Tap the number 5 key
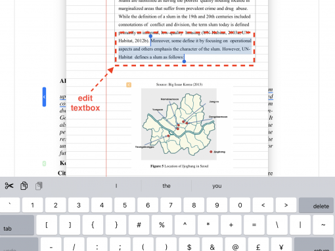The height and width of the screenshot is (251, 335). 125,205
